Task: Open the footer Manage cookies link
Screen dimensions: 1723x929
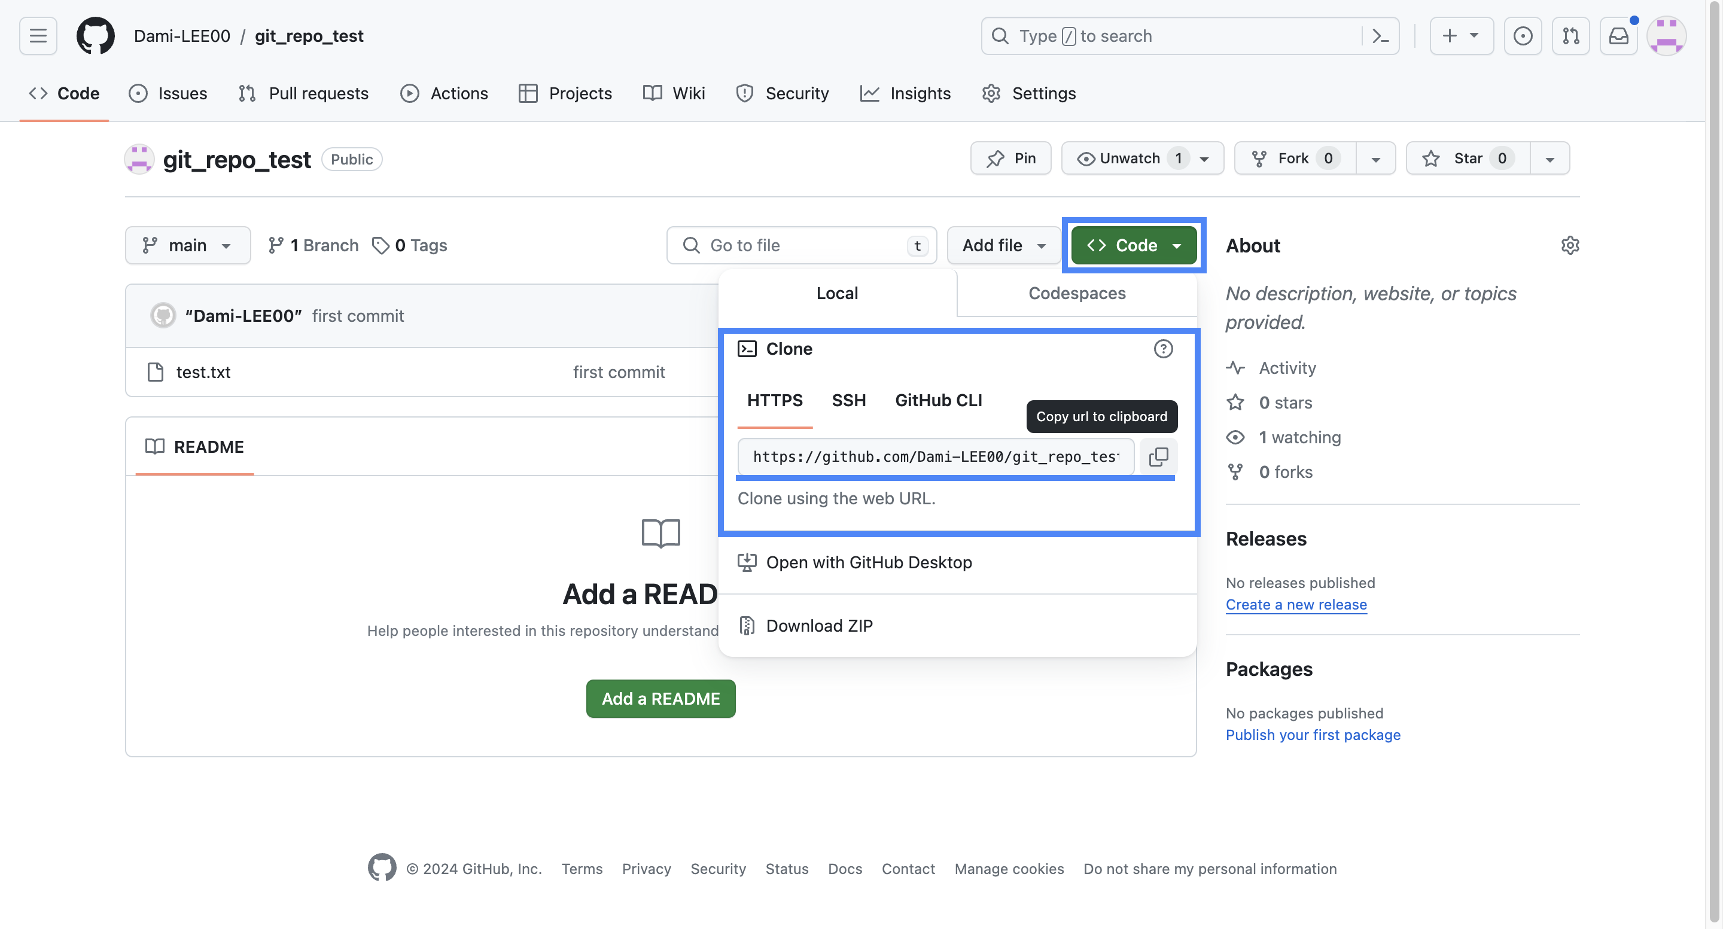Action: (1009, 868)
